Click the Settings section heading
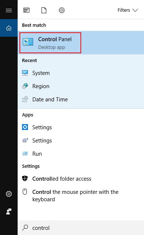This screenshot has width=144, height=235. (x=31, y=166)
